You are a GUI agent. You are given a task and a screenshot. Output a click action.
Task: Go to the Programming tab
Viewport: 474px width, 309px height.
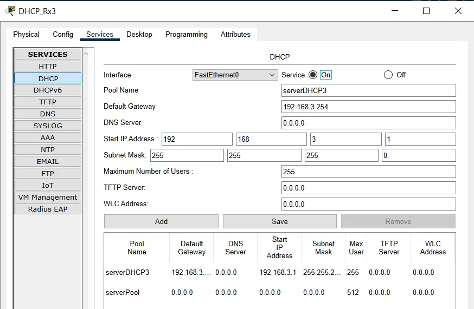[x=187, y=35]
